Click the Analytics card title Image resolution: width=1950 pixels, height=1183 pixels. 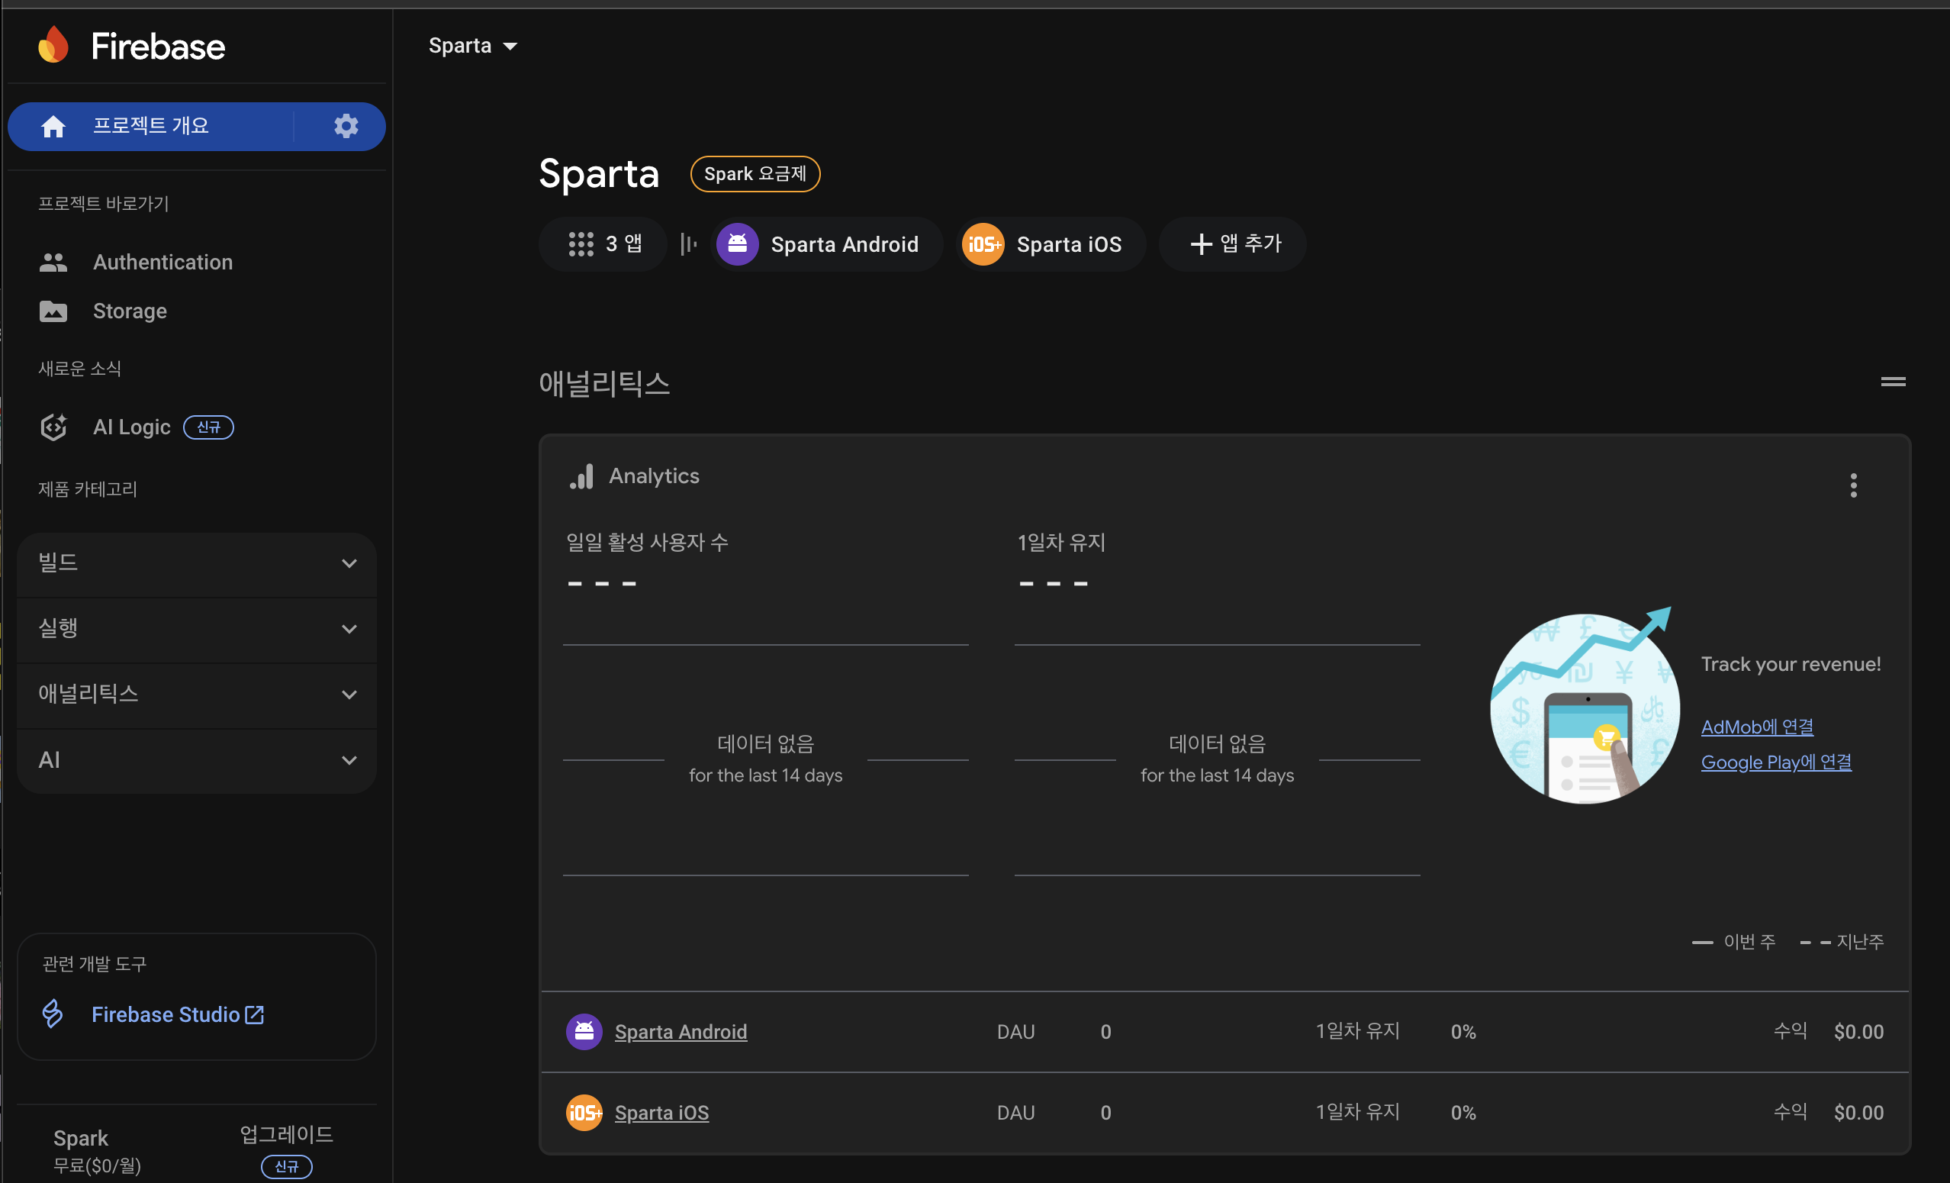(654, 476)
